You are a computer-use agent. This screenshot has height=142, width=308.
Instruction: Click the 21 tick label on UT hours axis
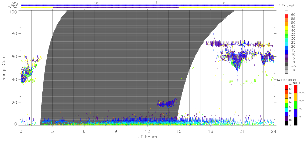click(x=242, y=131)
